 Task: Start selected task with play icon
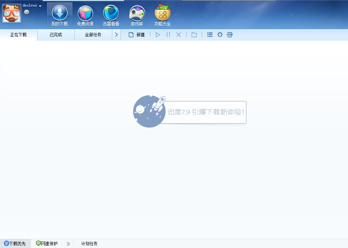158,35
